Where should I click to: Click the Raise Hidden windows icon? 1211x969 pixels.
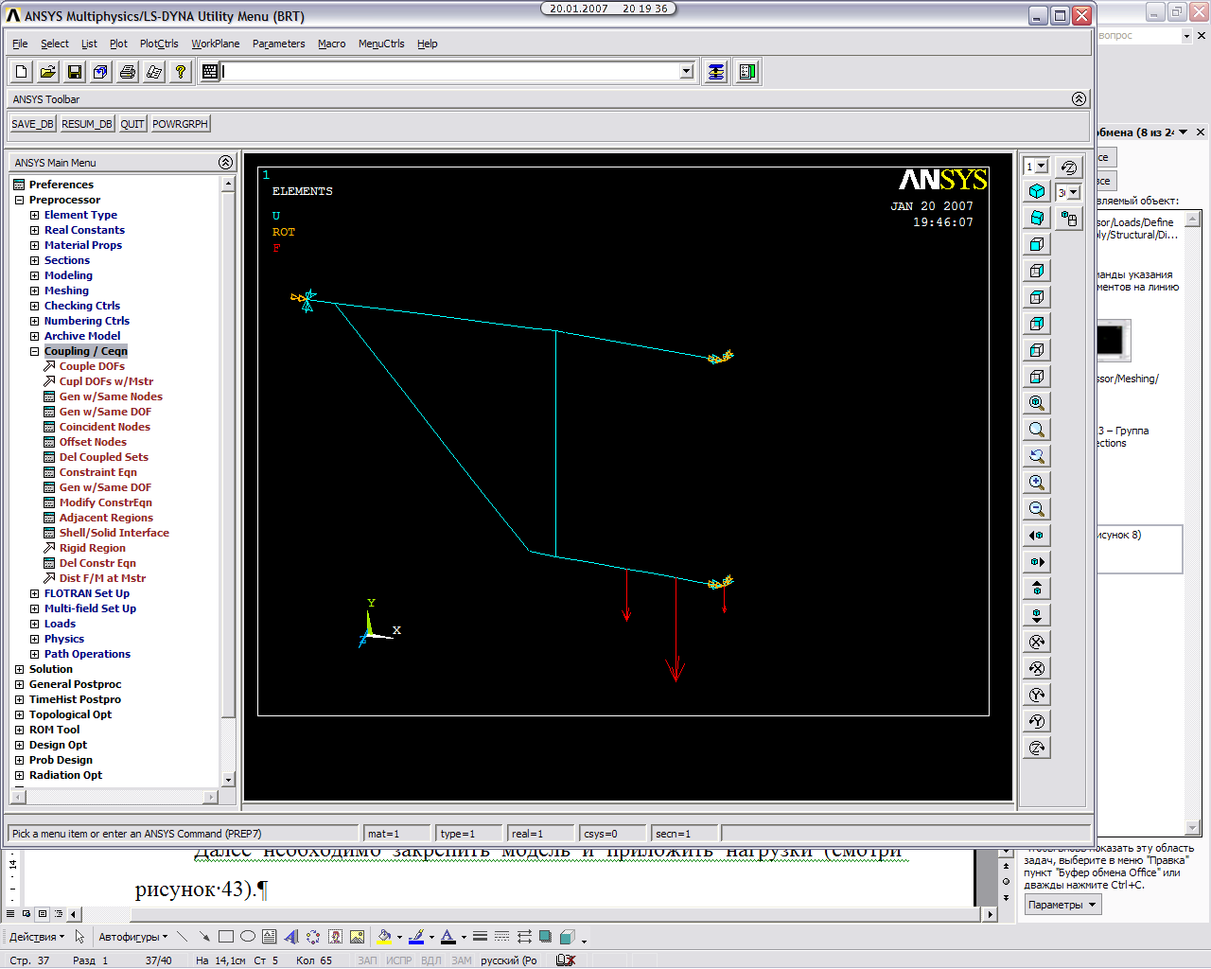click(x=716, y=72)
